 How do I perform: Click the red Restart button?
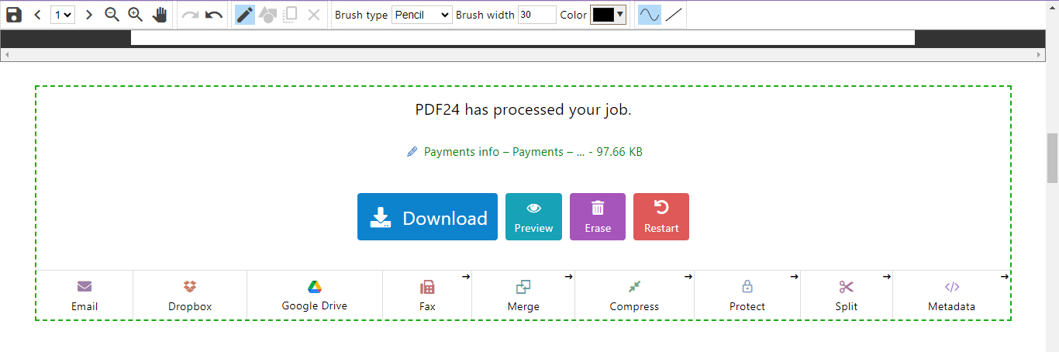(x=661, y=217)
